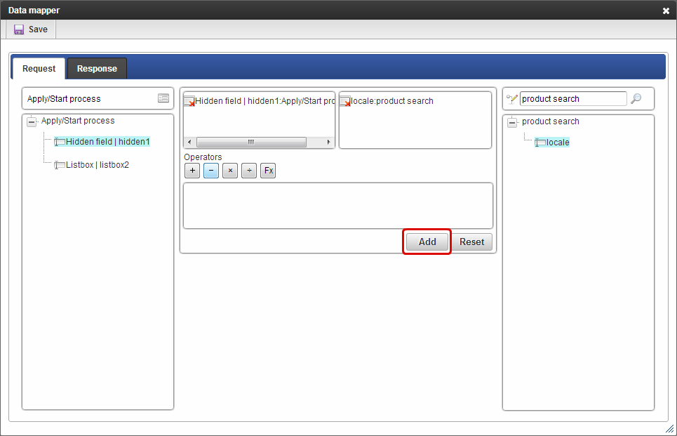Switch to the Response tab

coord(97,69)
